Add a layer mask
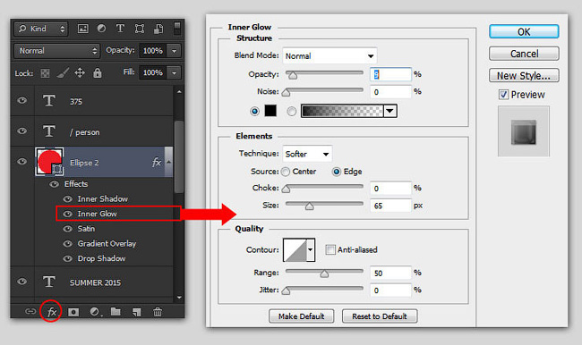This screenshot has width=582, height=345. click(73, 312)
